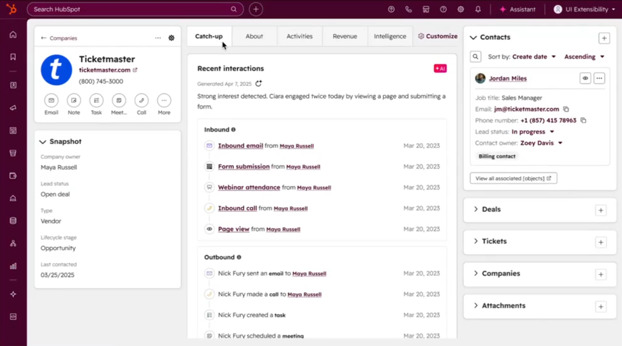The image size is (622, 346).
Task: Open the Marketing megaphone icon in sidebar
Action: tap(13, 108)
